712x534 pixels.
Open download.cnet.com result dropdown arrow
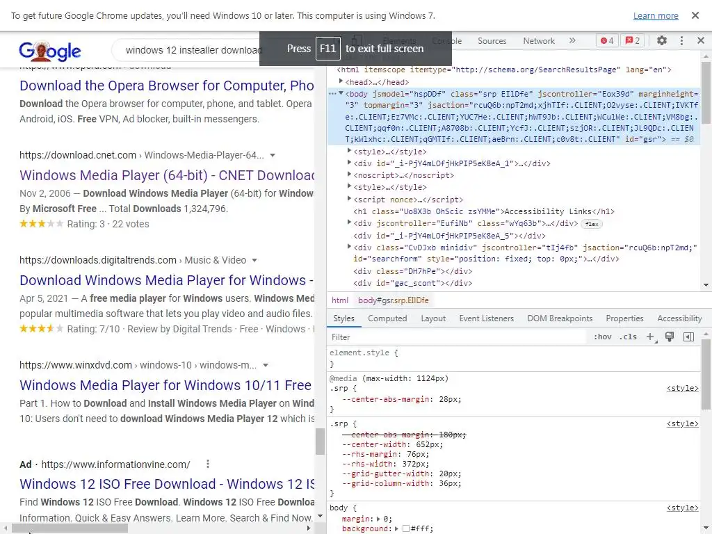click(x=273, y=155)
